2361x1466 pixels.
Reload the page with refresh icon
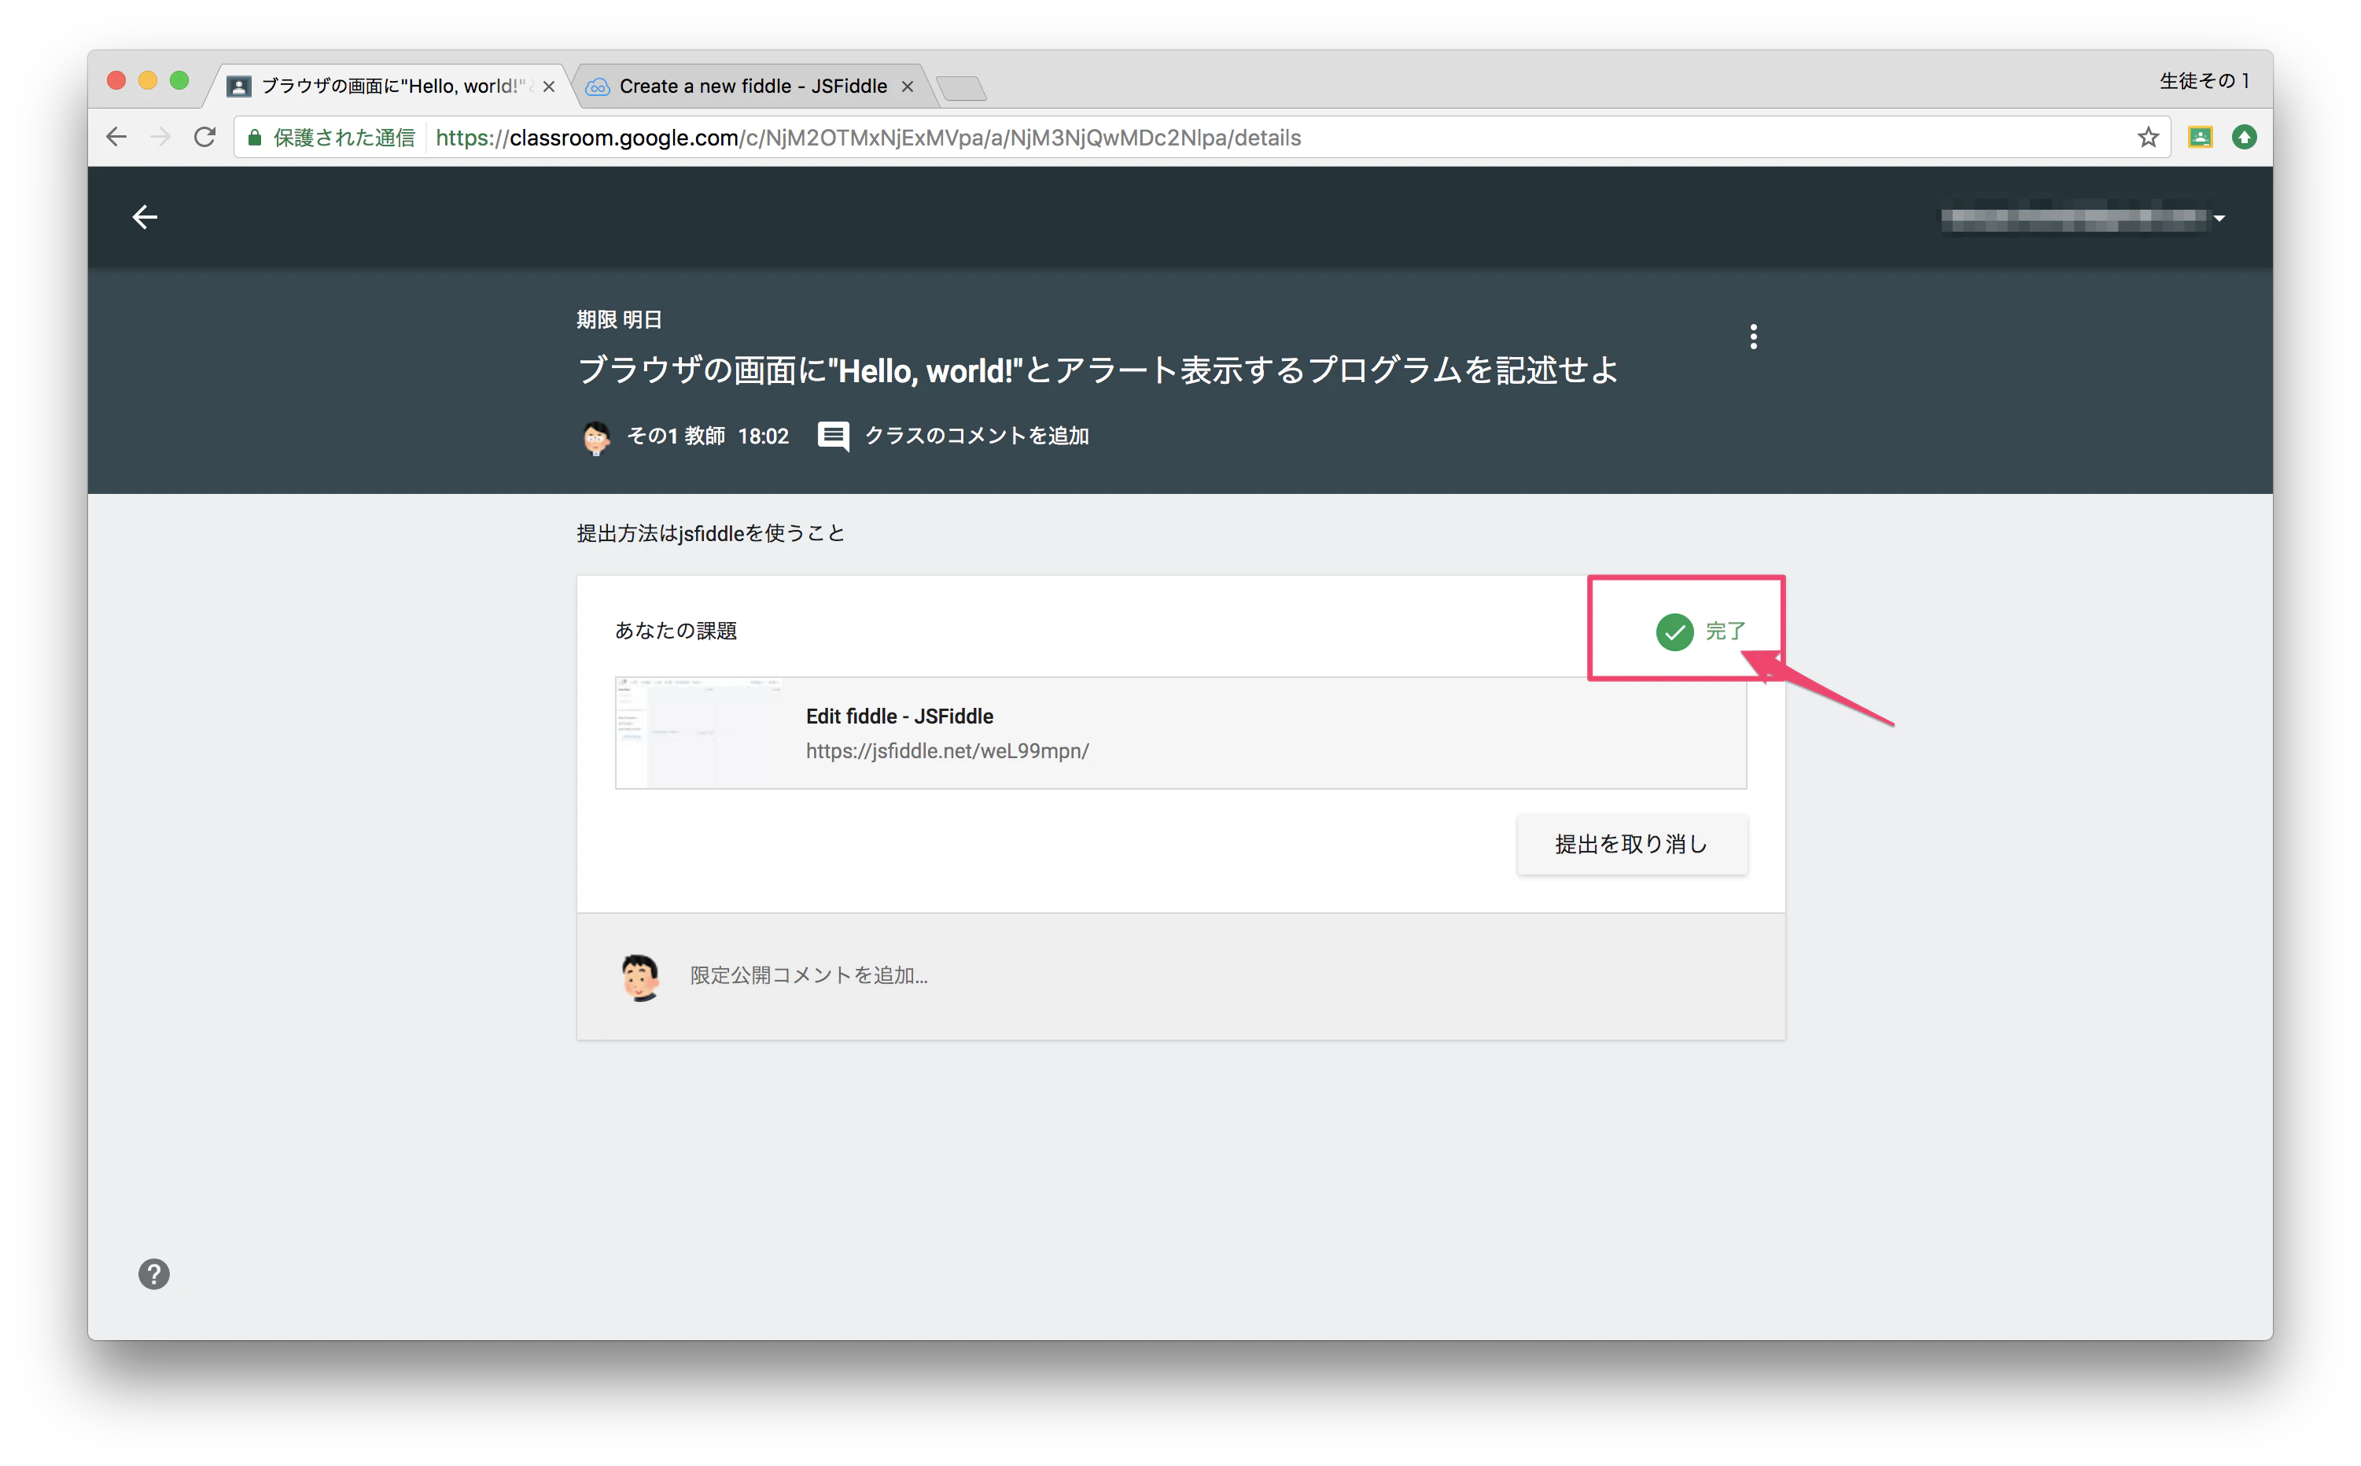click(x=204, y=138)
